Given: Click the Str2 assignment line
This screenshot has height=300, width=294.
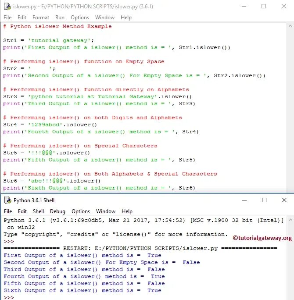Looking at the screenshot, I should tap(29, 68).
